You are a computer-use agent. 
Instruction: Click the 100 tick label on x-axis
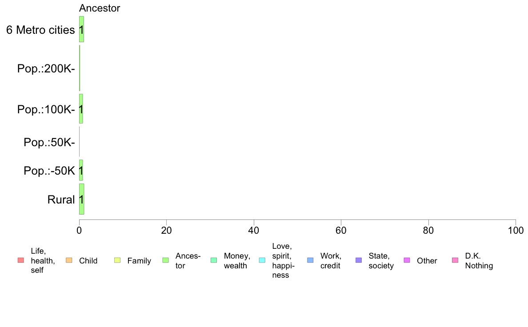pos(516,230)
